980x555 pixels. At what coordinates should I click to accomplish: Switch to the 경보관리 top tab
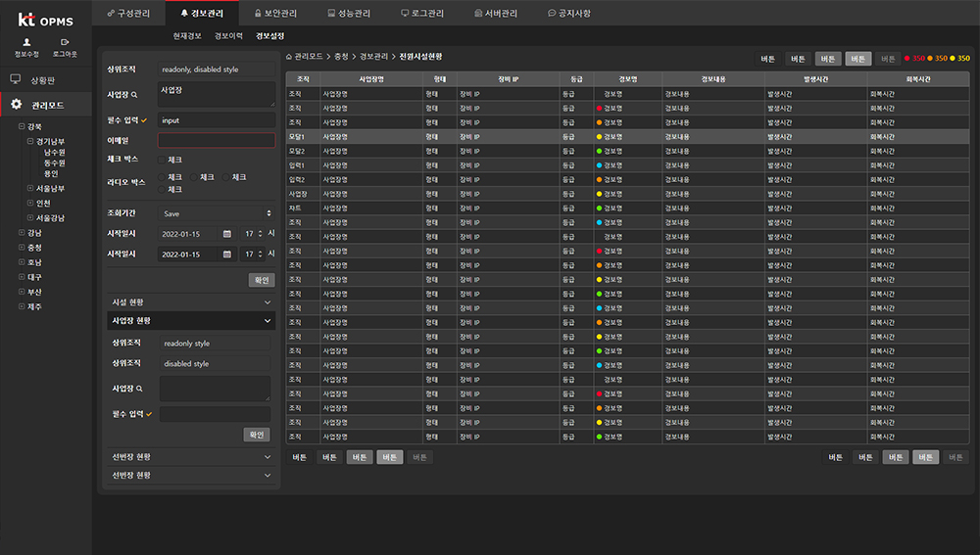[202, 13]
